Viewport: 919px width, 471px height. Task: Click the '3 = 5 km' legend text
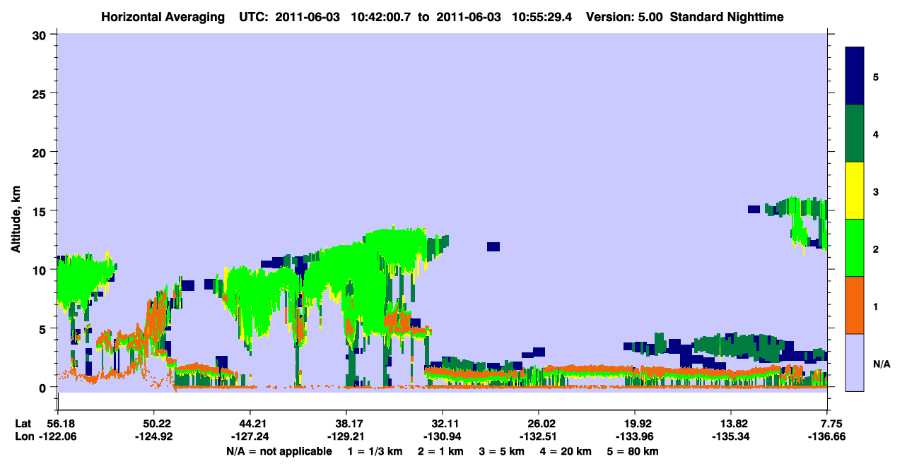click(x=502, y=451)
